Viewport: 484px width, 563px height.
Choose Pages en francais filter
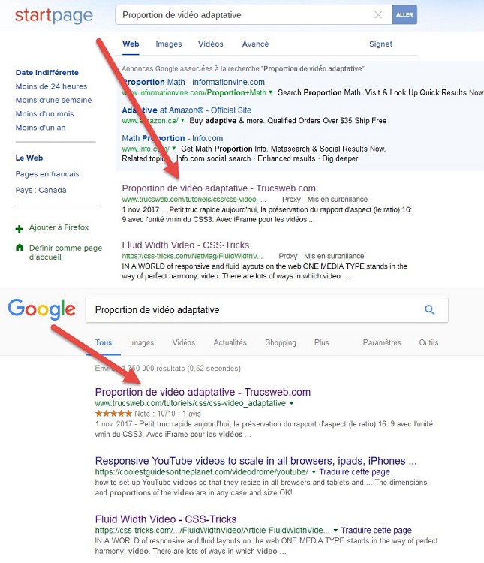point(47,174)
